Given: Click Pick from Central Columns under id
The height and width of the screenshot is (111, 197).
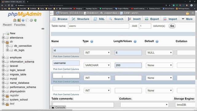Looking at the screenshot, I should coord(66,56).
